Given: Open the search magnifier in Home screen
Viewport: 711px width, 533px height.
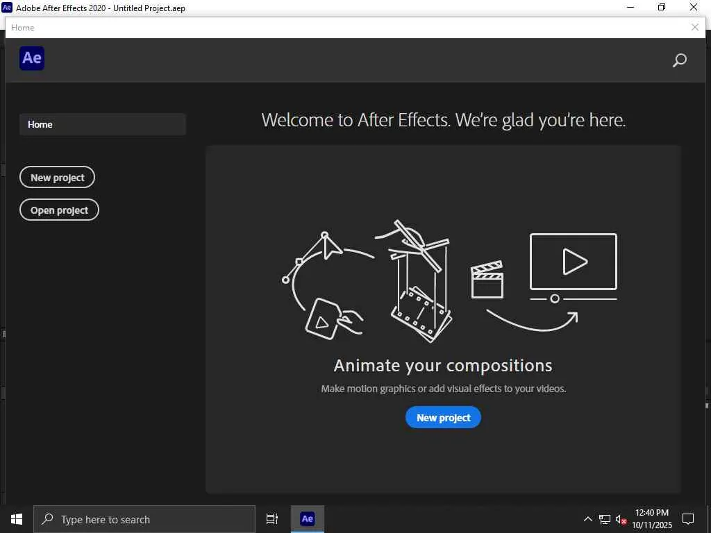Looking at the screenshot, I should (679, 60).
